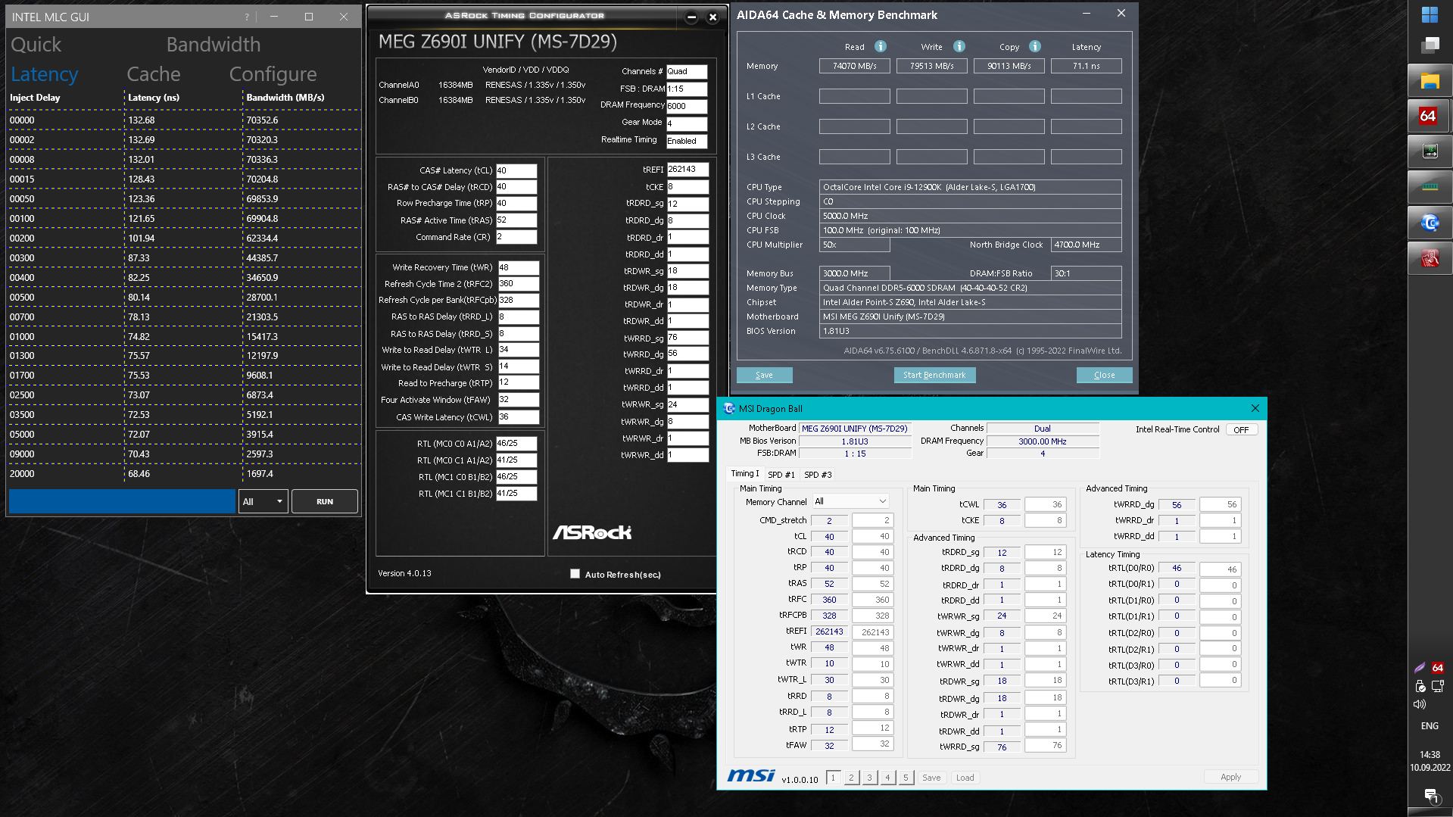Select profile 3 button in Dragon Ball

[x=869, y=778]
